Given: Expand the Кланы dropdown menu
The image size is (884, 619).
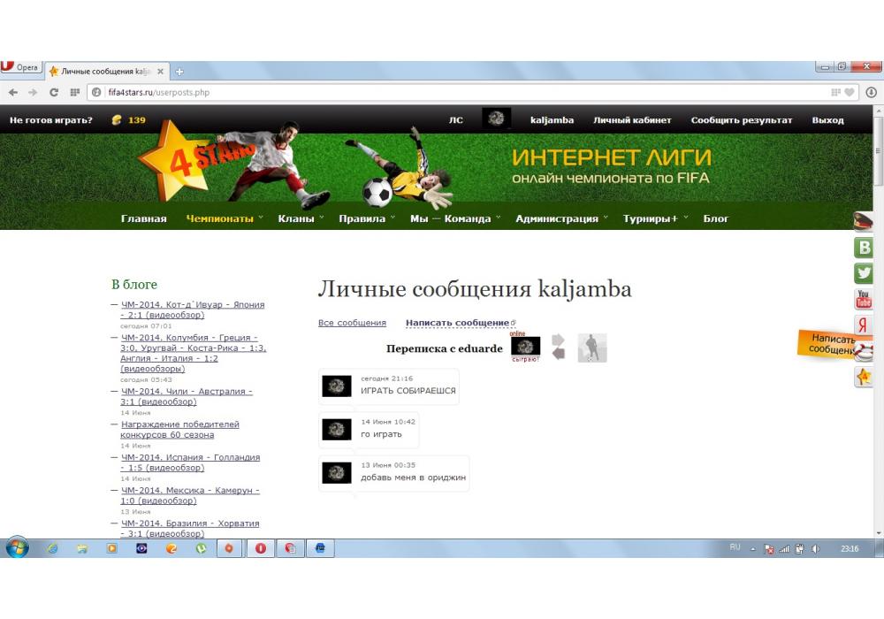Looking at the screenshot, I should click(x=301, y=218).
